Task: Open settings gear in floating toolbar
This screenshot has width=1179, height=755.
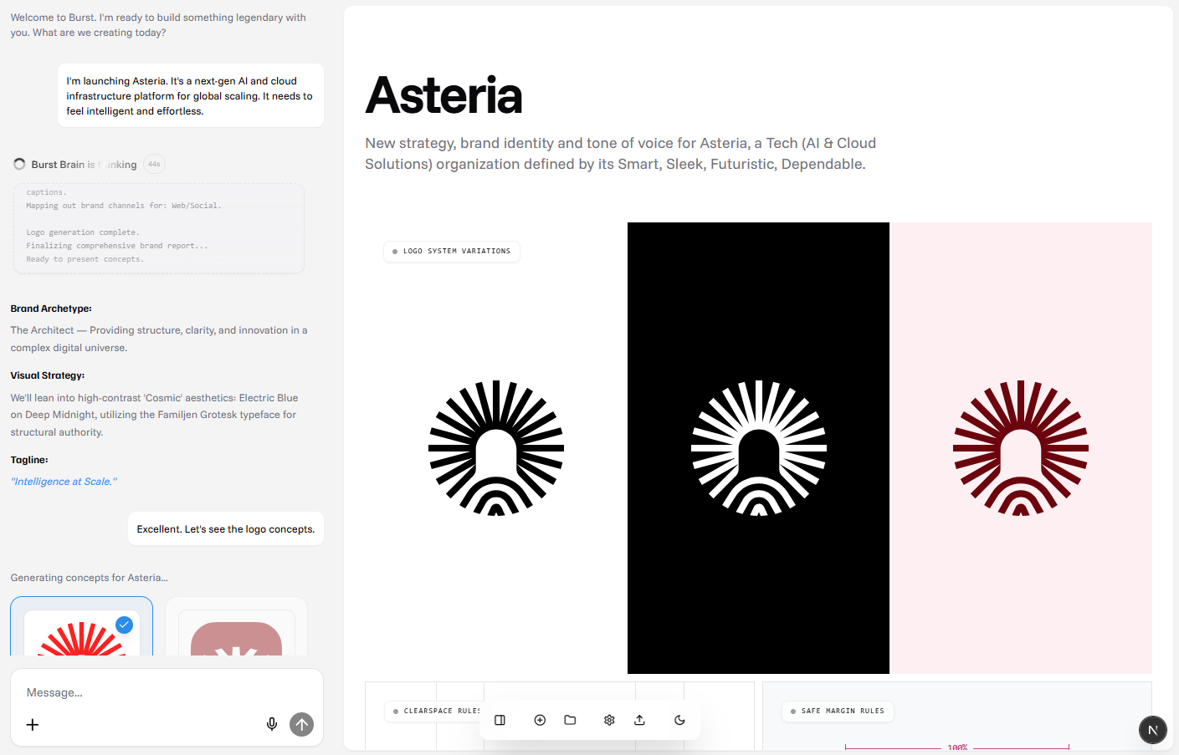Action: click(609, 720)
